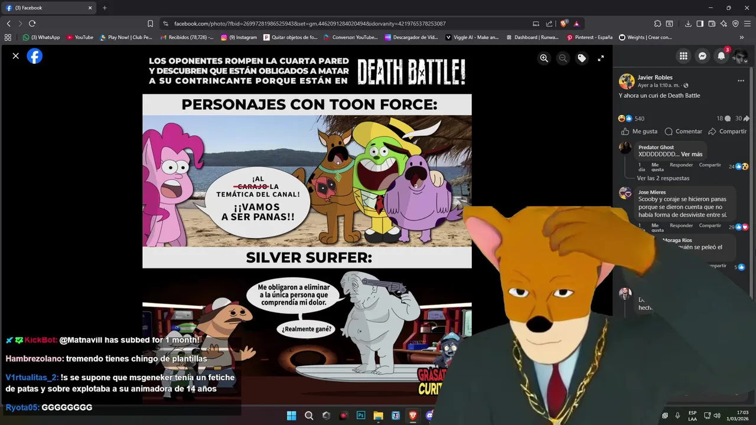Open Messenger chats
This screenshot has width=756, height=425.
(702, 56)
